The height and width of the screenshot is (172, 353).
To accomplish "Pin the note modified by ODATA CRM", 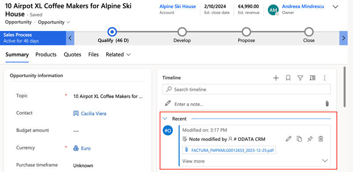I will (x=310, y=139).
